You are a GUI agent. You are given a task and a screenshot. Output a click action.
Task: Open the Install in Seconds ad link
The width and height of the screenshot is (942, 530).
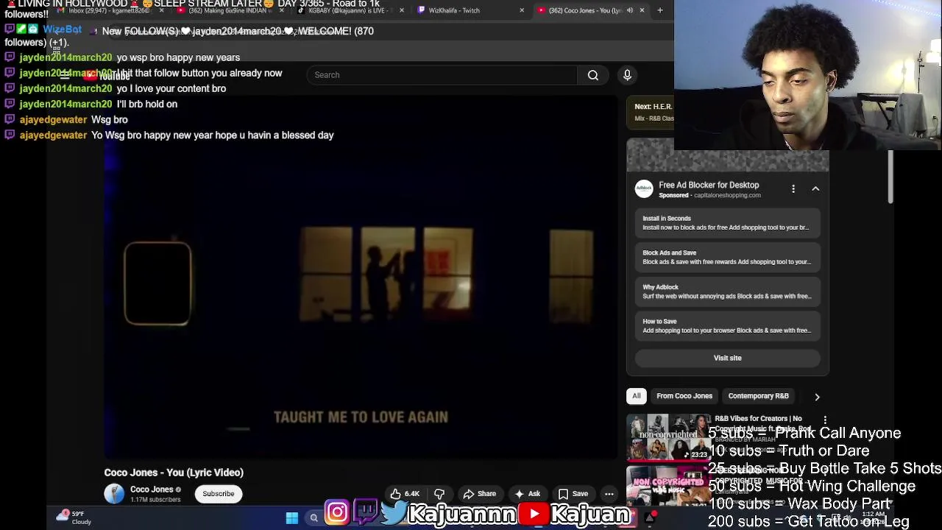[727, 223]
